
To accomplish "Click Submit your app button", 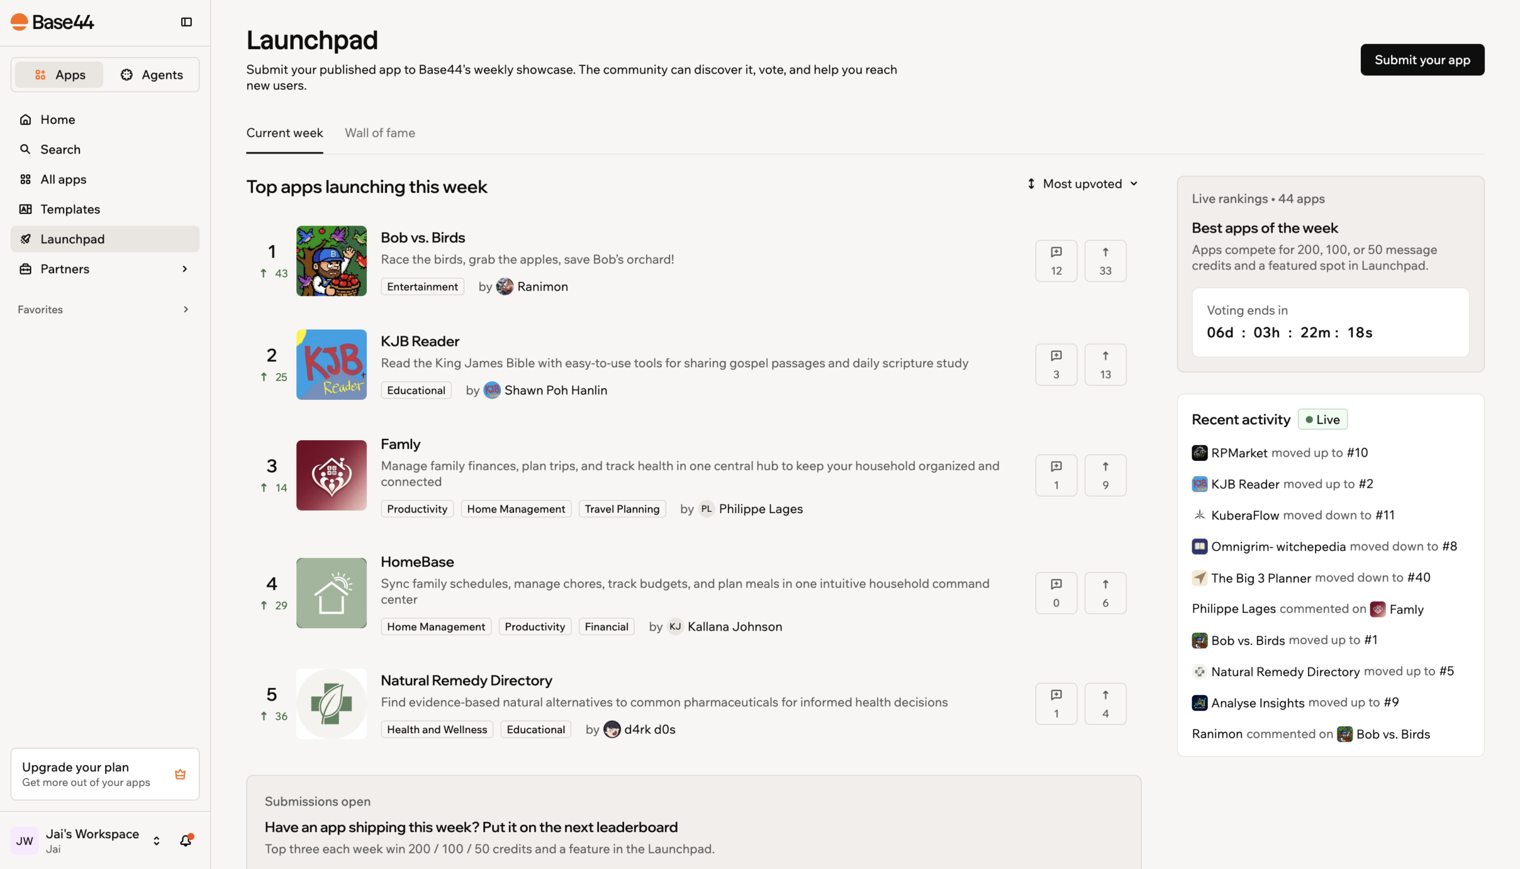I will click(x=1422, y=60).
